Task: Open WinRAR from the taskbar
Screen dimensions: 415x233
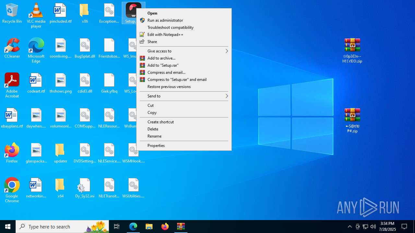Action: coord(181,227)
